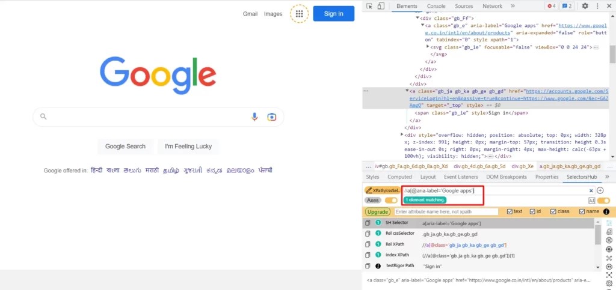Copy the Rel XPath row value

pos(368,244)
